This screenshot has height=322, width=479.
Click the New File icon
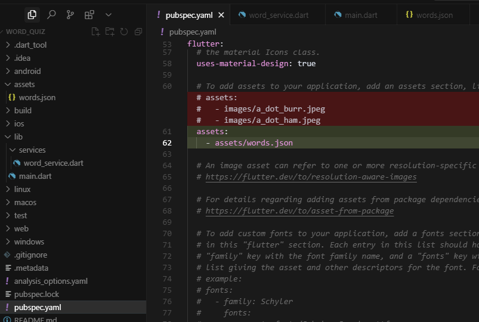point(95,32)
